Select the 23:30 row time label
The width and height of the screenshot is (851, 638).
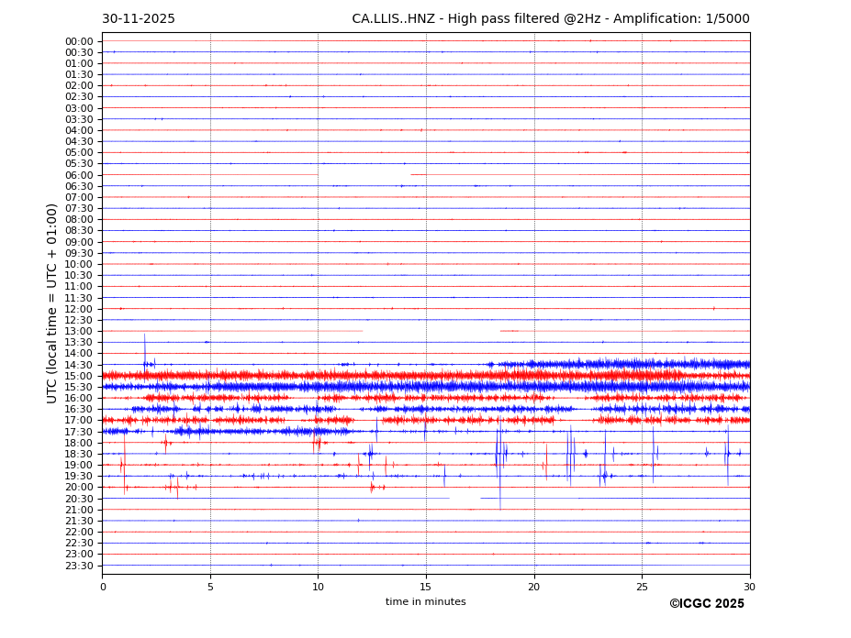coord(79,566)
